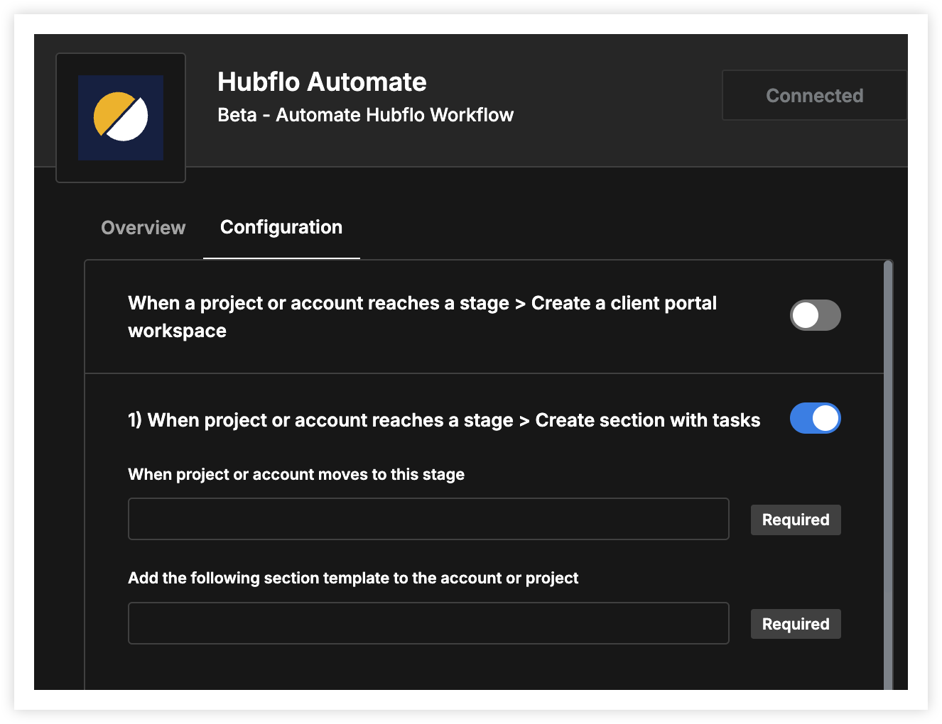Click the Required badge beside the section template field
942x724 pixels.
(x=796, y=624)
